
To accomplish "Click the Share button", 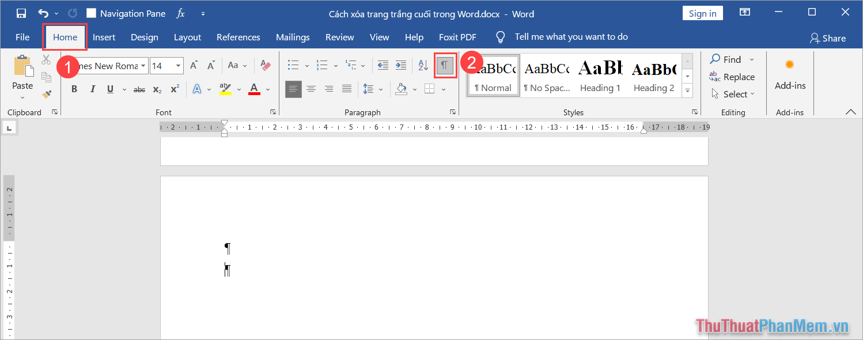I will [x=828, y=37].
